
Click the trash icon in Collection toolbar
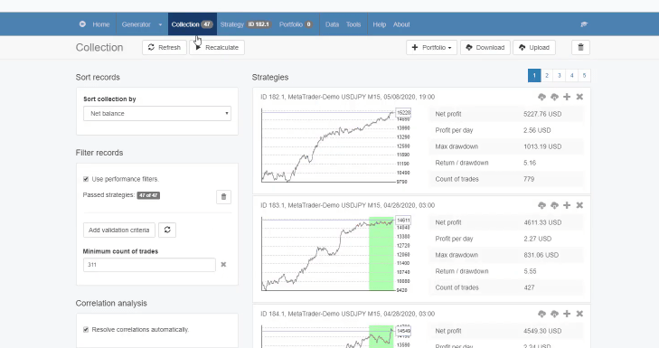[581, 48]
